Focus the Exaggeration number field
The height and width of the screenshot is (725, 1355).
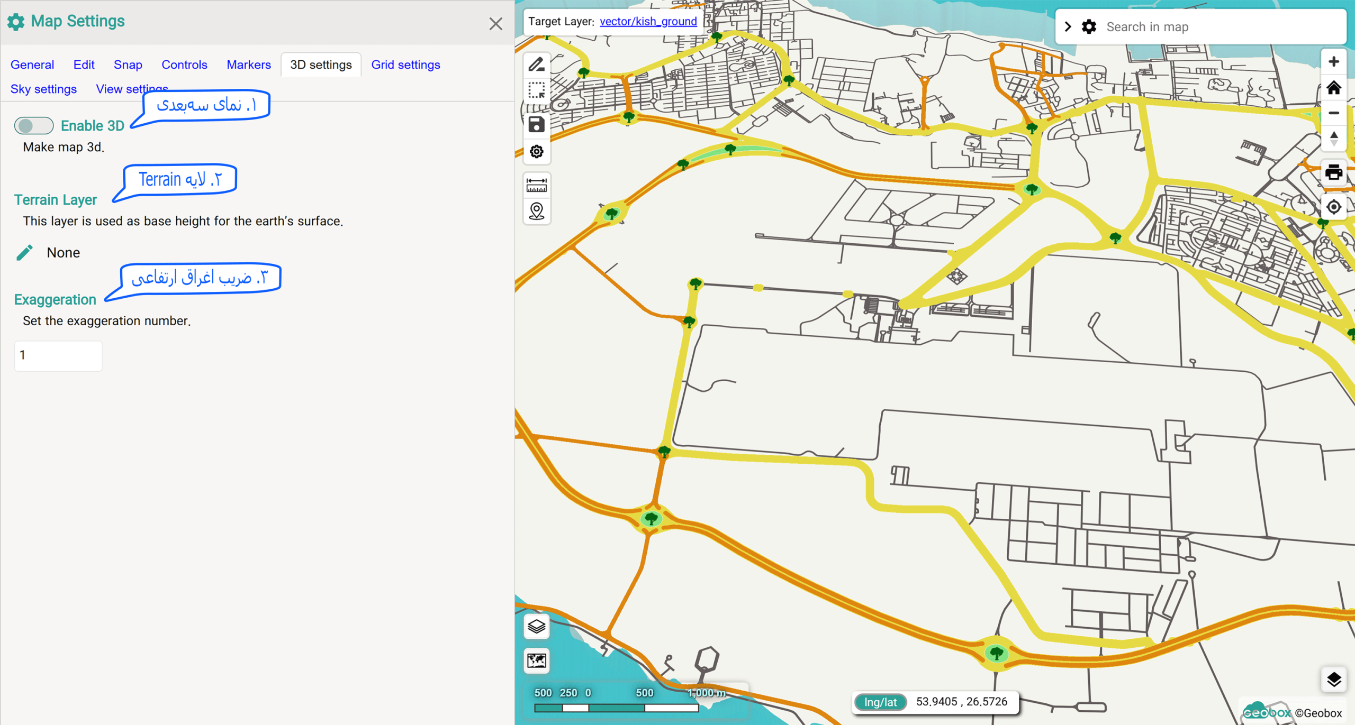click(x=58, y=355)
